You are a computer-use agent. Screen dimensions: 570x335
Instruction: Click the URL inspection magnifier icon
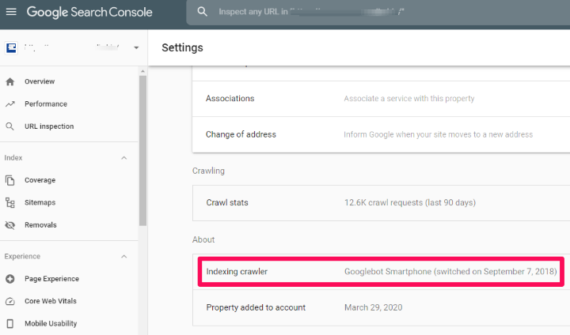pos(10,126)
